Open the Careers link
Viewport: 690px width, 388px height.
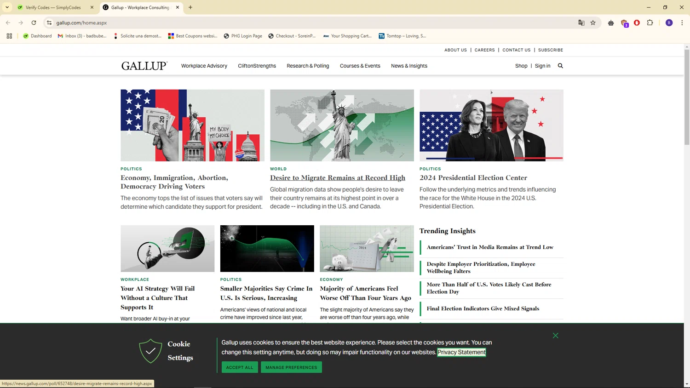[x=484, y=50]
